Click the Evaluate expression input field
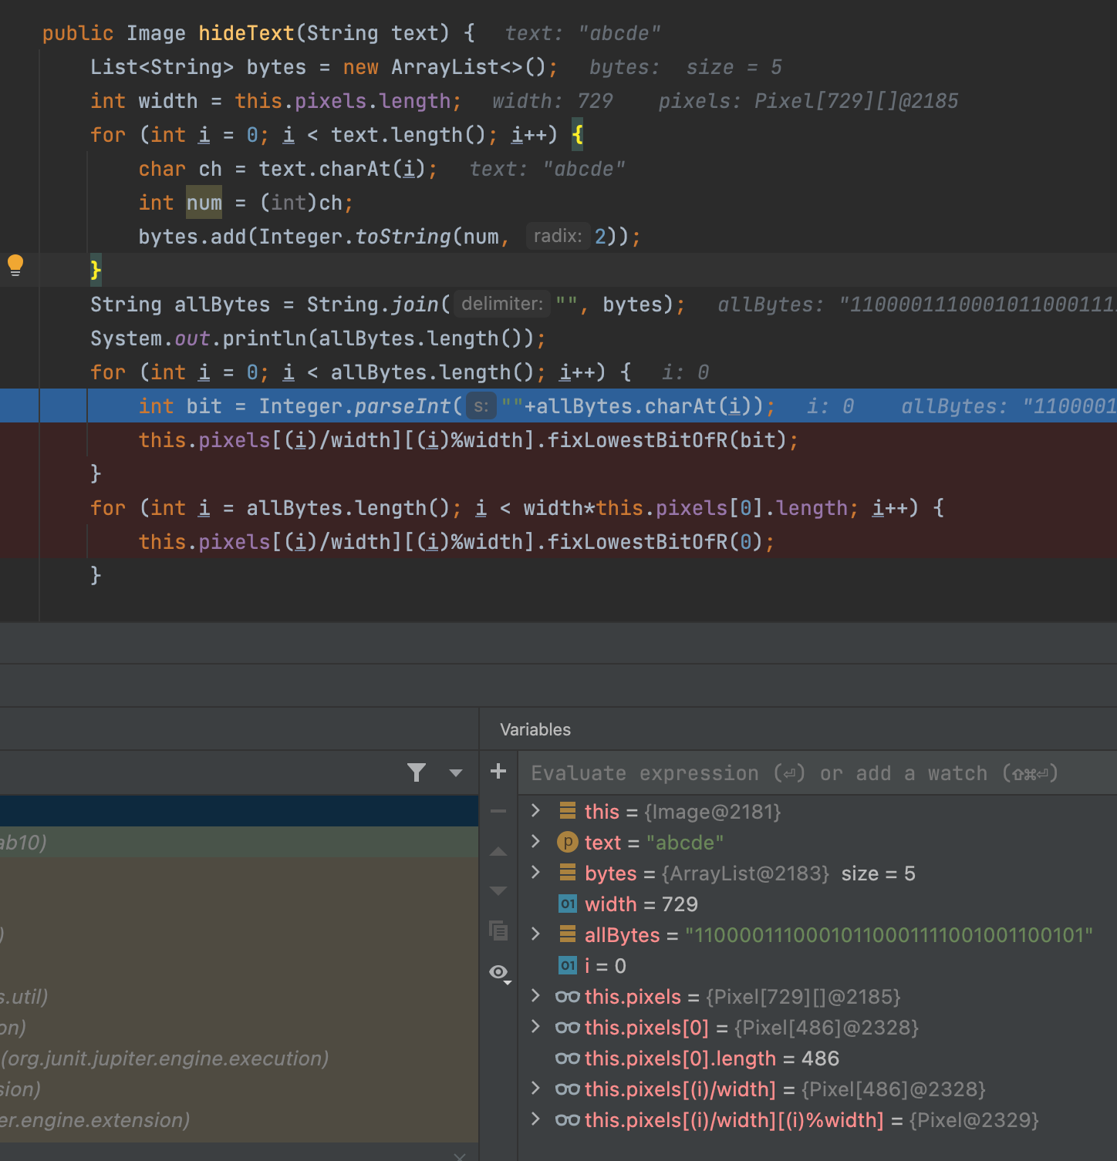 coord(795,773)
